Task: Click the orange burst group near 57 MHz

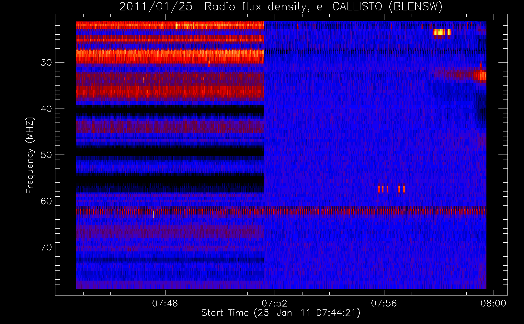Action: 391,189
